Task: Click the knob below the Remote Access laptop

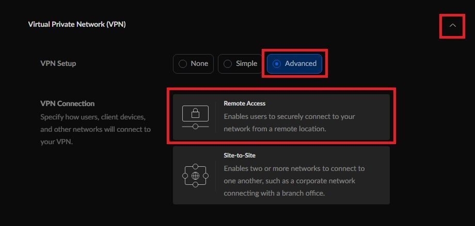Action: coord(195,126)
